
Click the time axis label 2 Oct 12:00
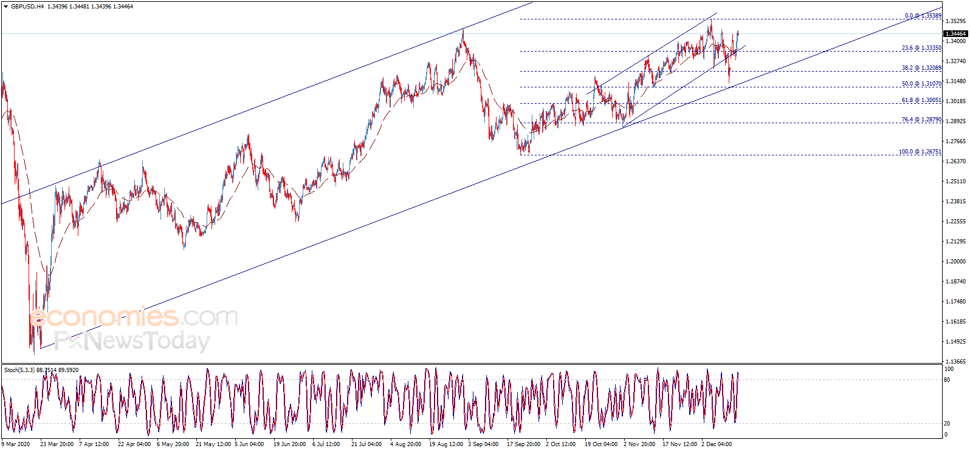560,444
